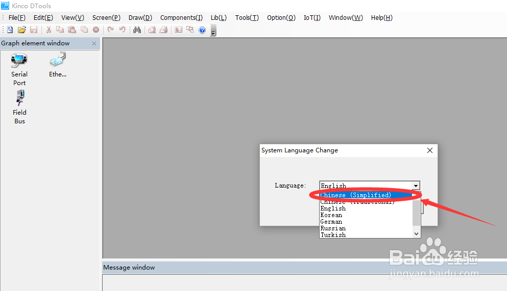Choose Turkish in the language list
Screen dimensions: 507x291
(x=366, y=235)
